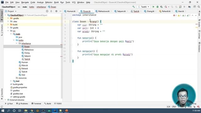
Task: Open the Problems tool window
Action: [22, 104]
